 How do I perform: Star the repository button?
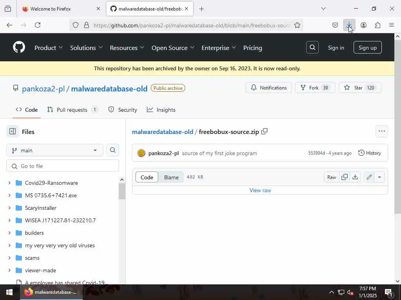(360, 87)
